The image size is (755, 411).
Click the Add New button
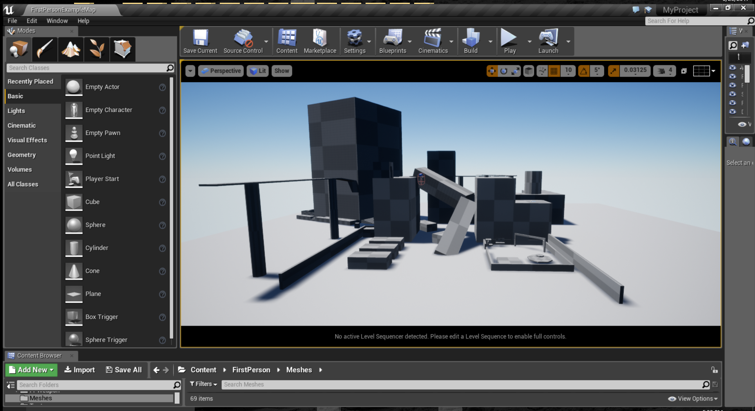point(31,370)
